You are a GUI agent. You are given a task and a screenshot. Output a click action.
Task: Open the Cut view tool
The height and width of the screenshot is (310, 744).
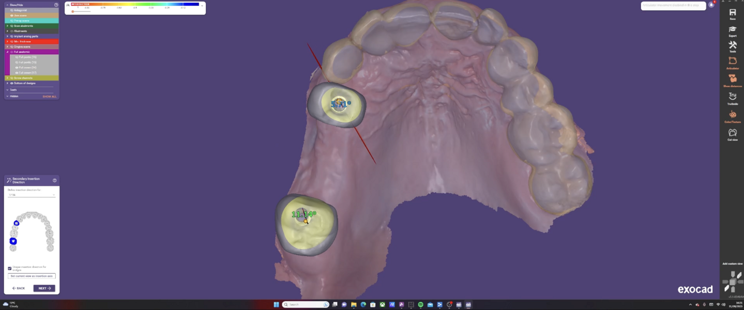(x=732, y=133)
